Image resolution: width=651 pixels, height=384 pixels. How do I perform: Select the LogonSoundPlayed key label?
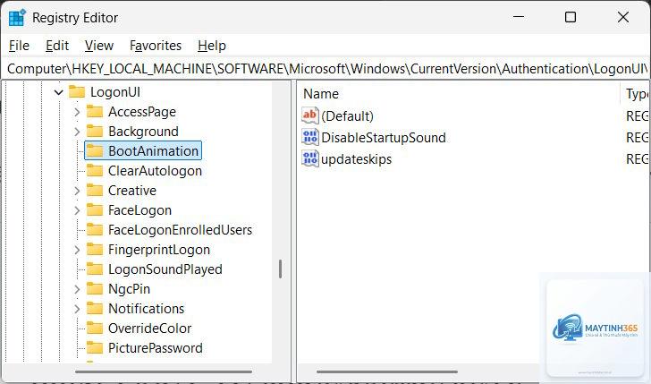pos(165,269)
